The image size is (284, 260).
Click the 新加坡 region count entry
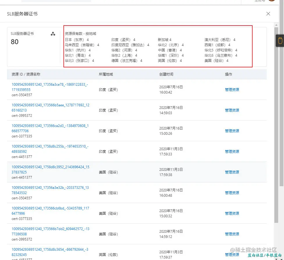click(x=164, y=40)
